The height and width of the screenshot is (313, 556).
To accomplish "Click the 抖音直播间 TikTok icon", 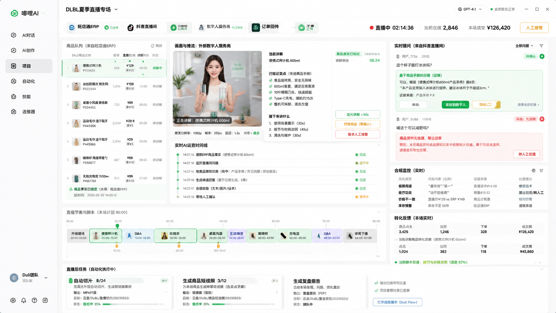I will [130, 28].
